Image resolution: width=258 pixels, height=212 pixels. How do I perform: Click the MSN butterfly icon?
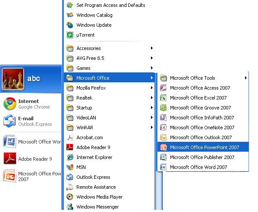(70, 167)
